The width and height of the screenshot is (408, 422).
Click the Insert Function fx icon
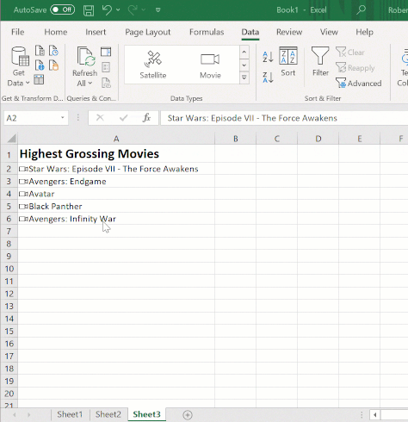click(x=147, y=118)
